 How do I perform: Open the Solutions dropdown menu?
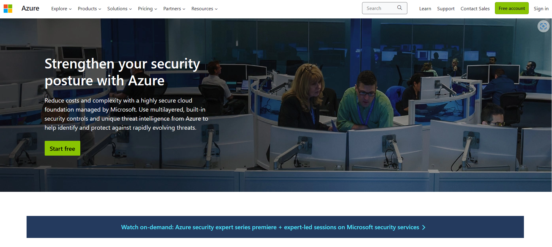tap(120, 9)
